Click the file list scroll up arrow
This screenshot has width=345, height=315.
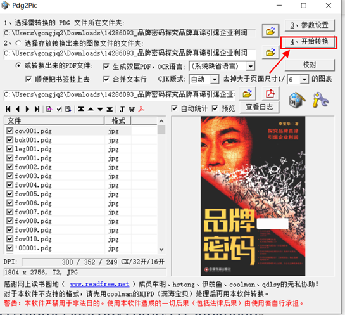(161, 121)
